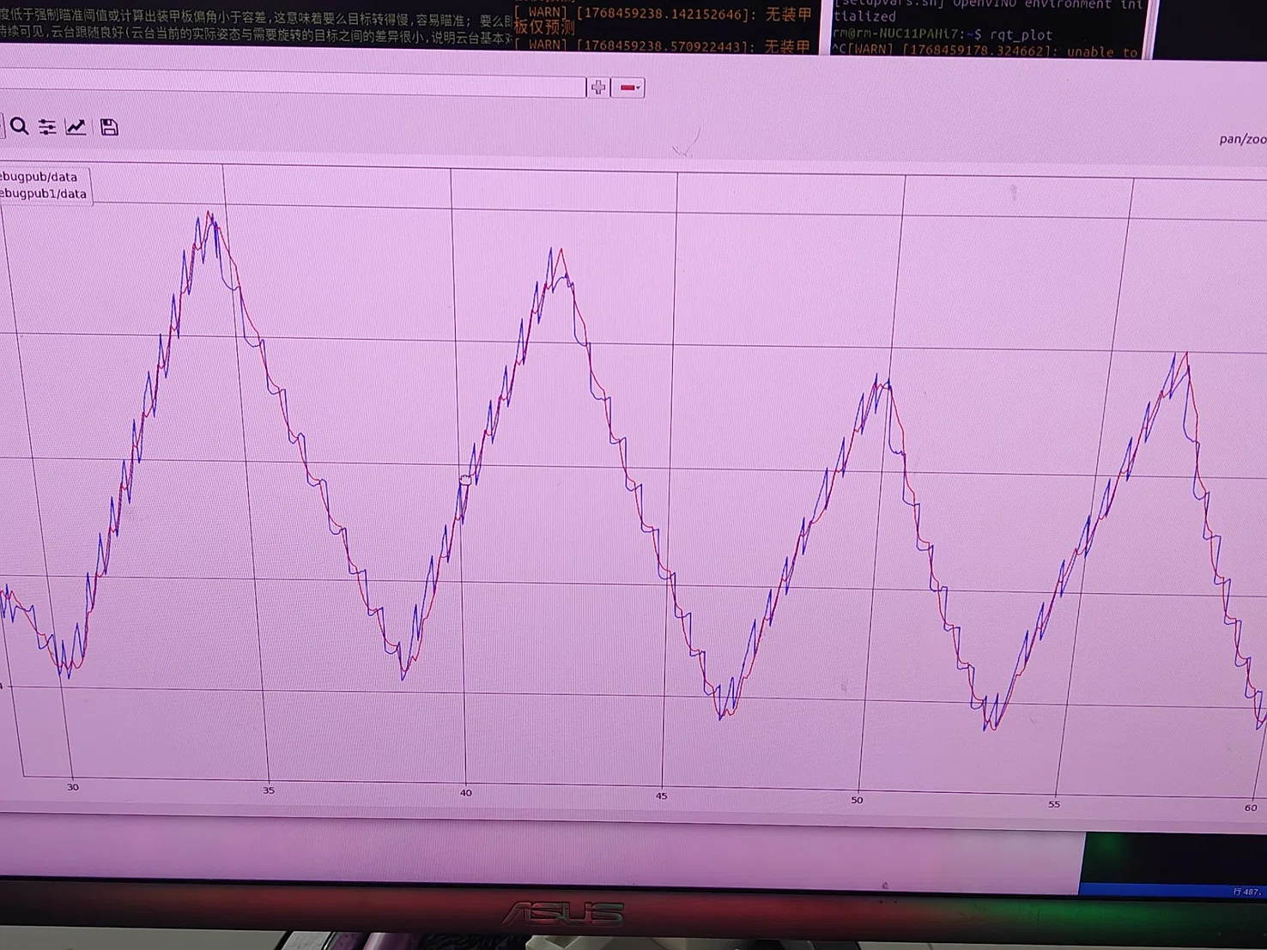Activate the zoom-to-rectangle magnifier tool
Viewport: 1267px width, 950px height.
(x=19, y=127)
